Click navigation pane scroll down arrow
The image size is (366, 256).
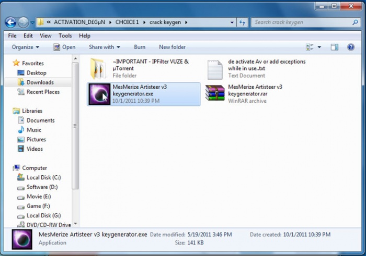click(x=75, y=224)
